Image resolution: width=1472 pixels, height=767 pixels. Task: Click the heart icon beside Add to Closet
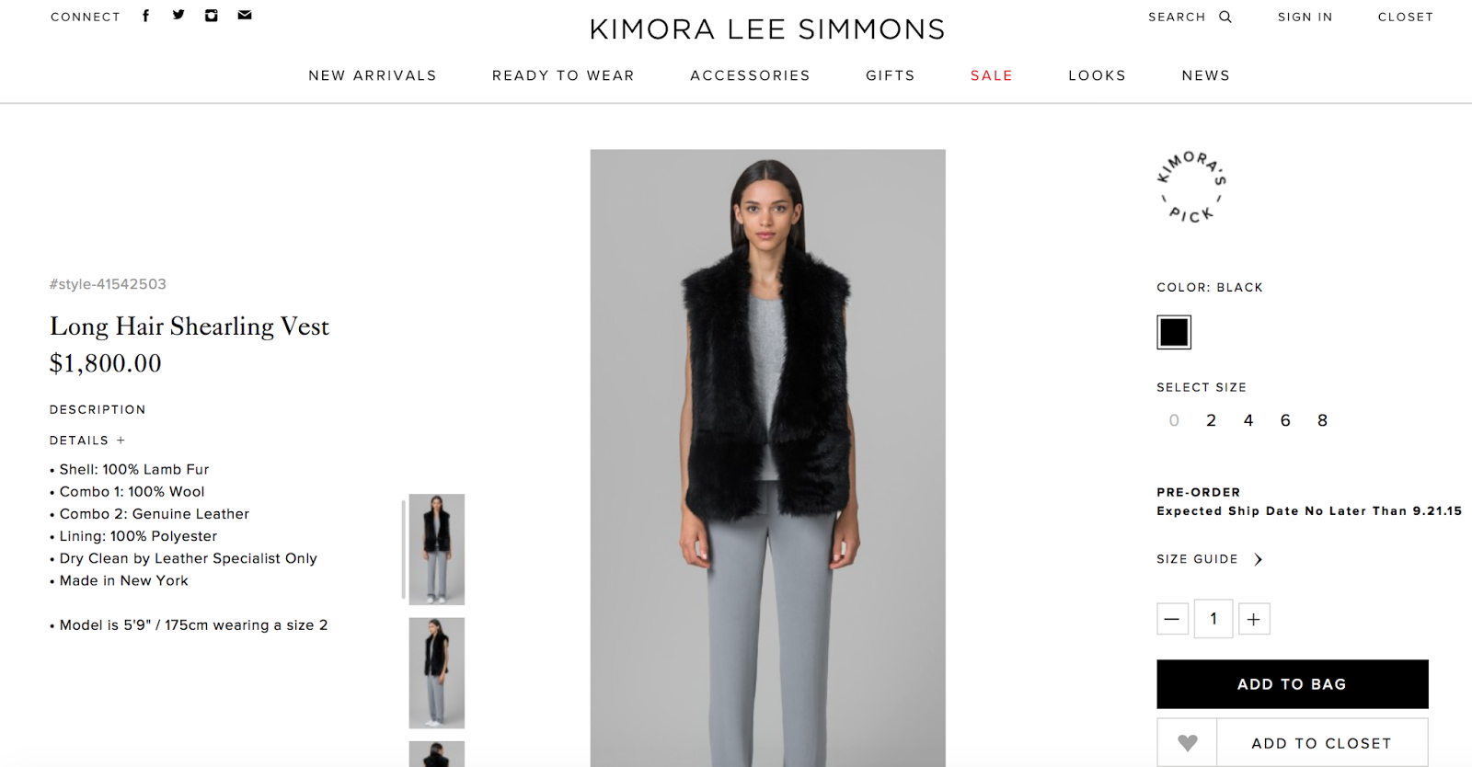[1188, 742]
